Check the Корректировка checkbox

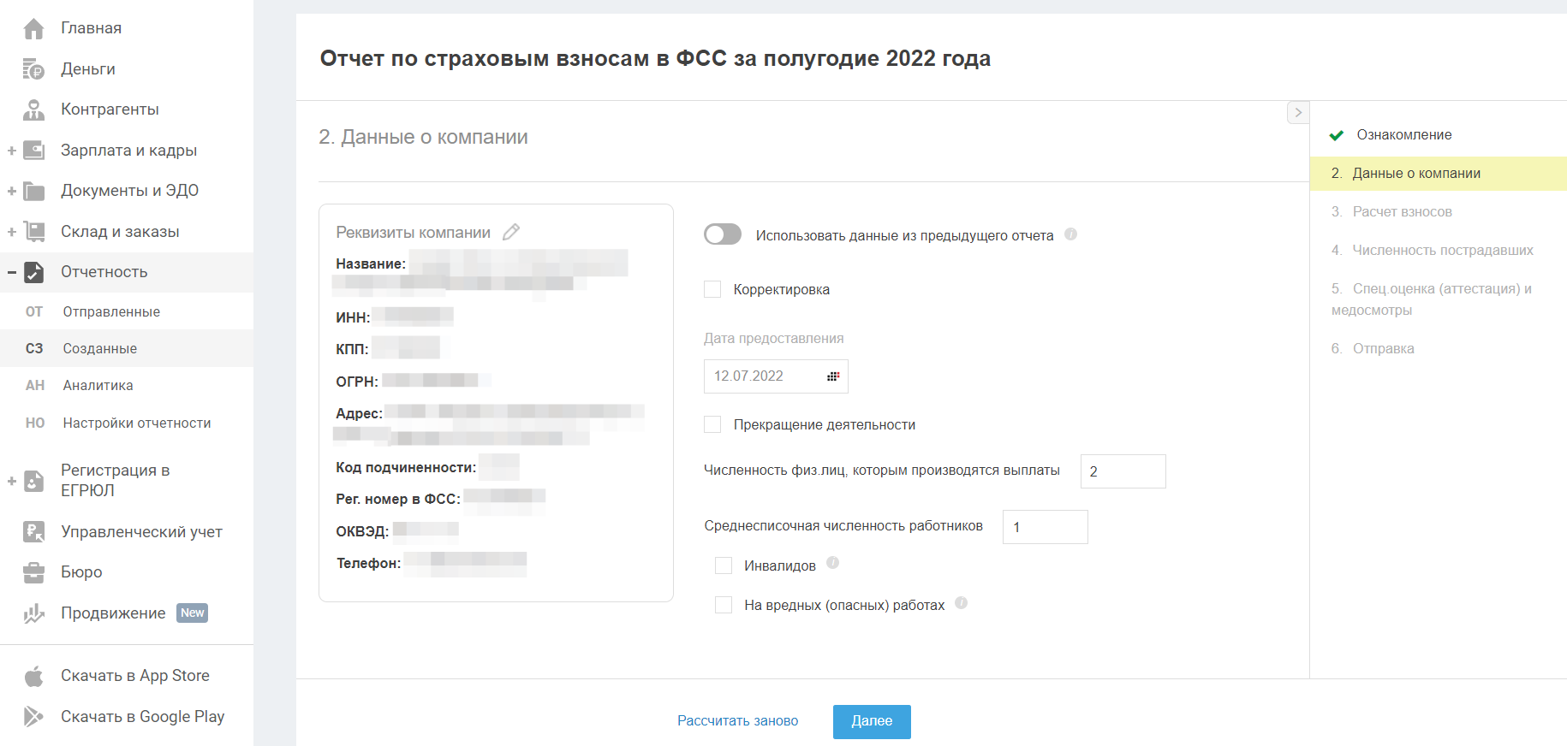tap(712, 289)
